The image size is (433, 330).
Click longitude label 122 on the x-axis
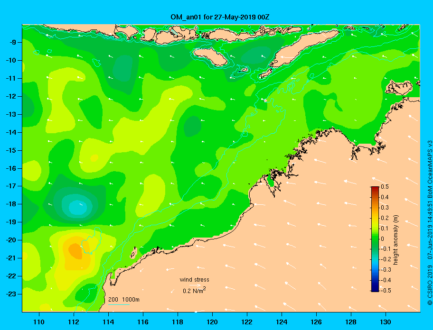[247, 322]
